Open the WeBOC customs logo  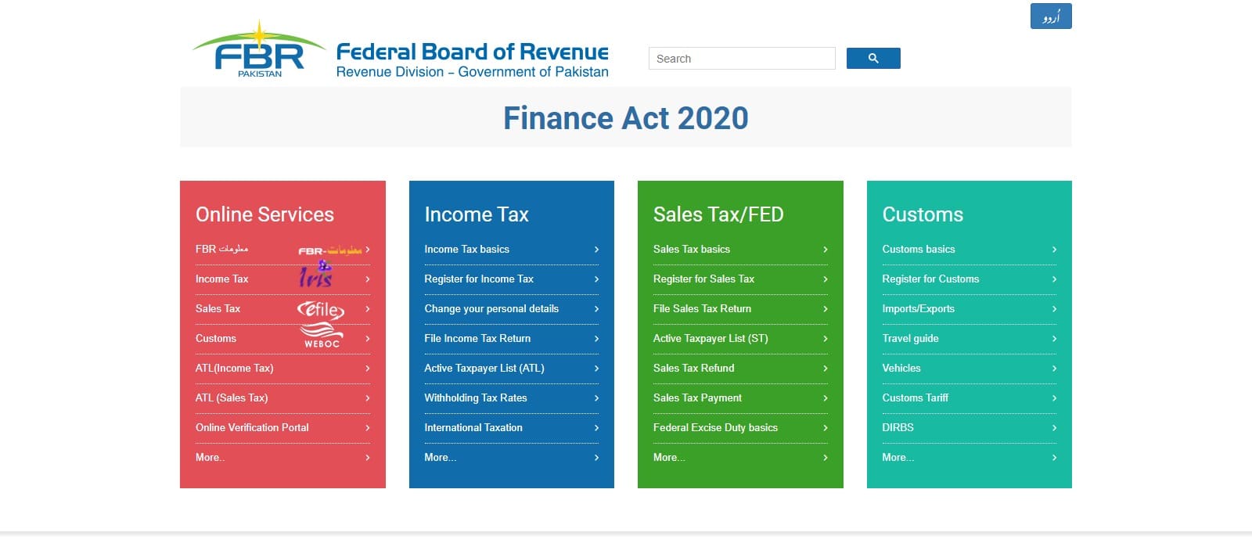[x=322, y=336]
